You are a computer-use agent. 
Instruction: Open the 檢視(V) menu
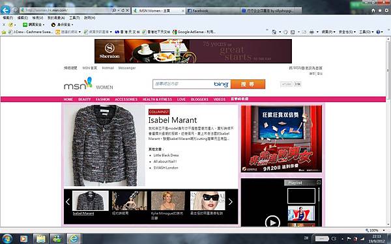click(38, 18)
